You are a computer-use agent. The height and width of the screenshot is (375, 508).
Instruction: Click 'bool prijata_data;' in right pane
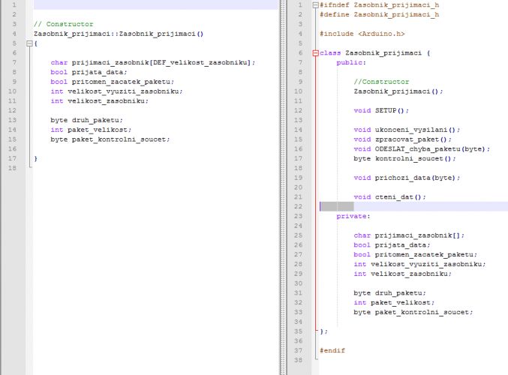click(x=392, y=244)
